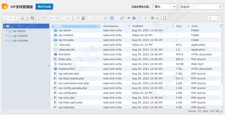Open the sort options icon
The height and width of the screenshot is (115, 225).
(x=157, y=18)
